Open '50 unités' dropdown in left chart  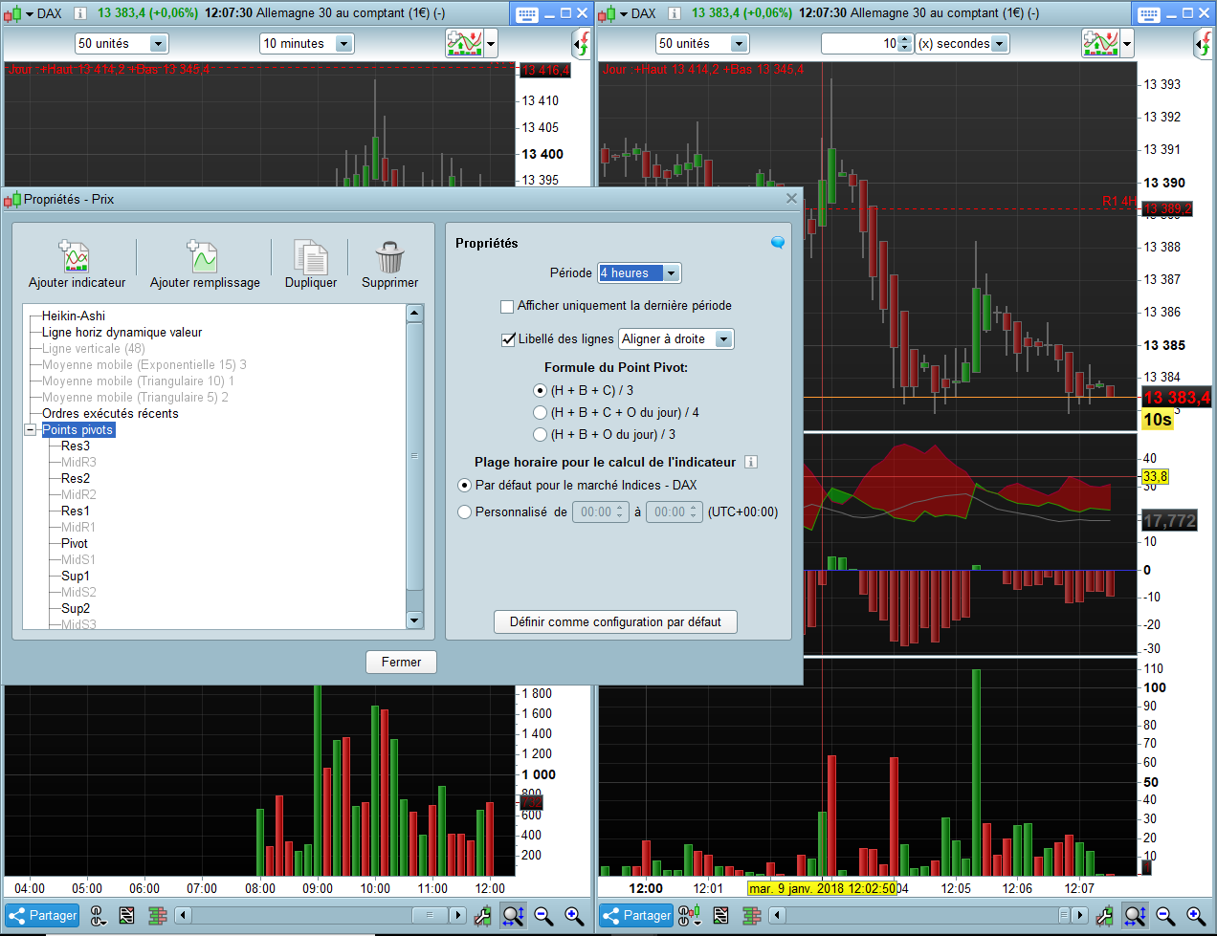tap(122, 43)
